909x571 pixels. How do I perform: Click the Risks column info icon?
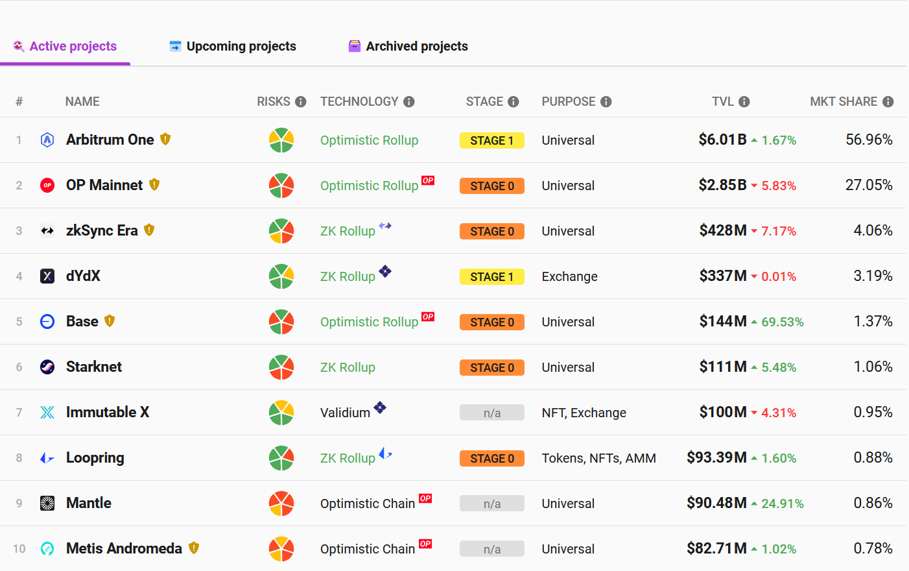(x=300, y=102)
